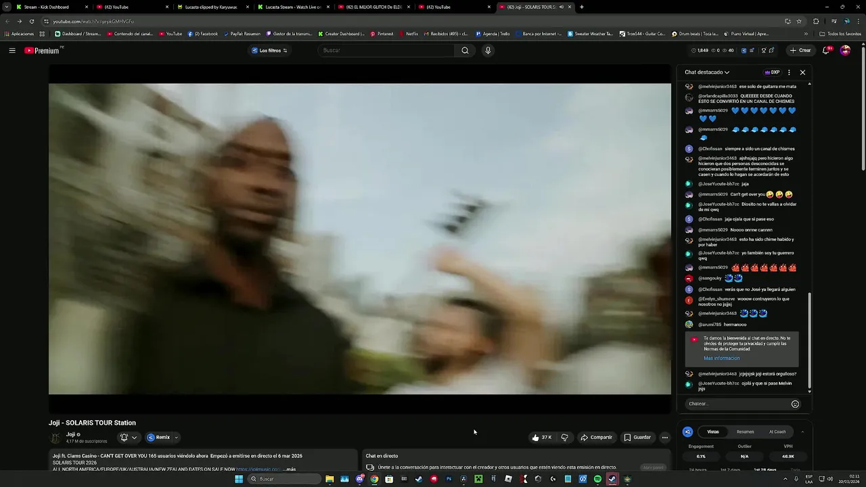Viewport: 866px width, 487px height.
Task: Click the search magnifier button
Action: (x=465, y=50)
